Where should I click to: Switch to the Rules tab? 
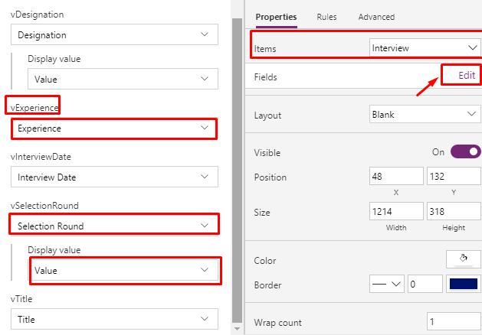point(326,17)
